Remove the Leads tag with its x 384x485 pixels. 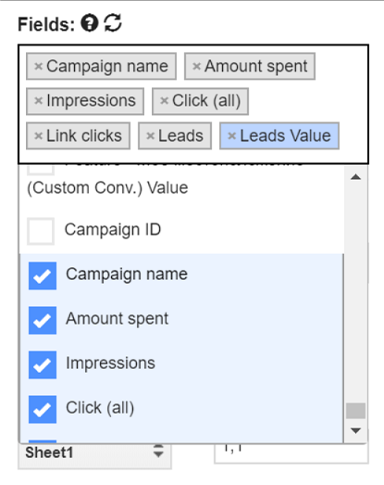(x=150, y=135)
